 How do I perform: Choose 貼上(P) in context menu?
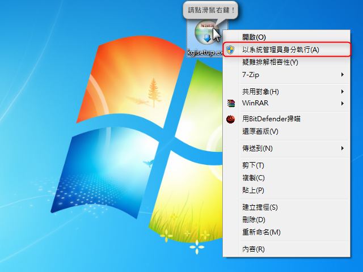(286, 190)
